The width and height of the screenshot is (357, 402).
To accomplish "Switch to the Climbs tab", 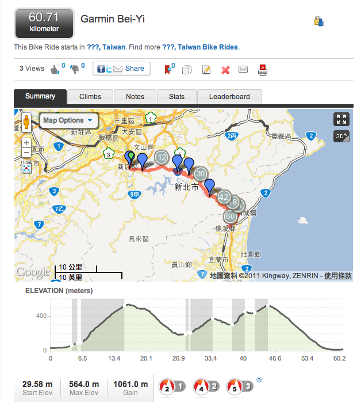I will click(x=90, y=97).
